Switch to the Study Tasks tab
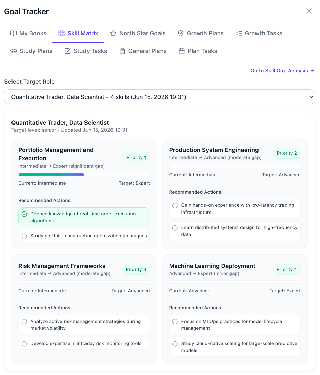Image resolution: width=320 pixels, height=375 pixels. click(85, 51)
